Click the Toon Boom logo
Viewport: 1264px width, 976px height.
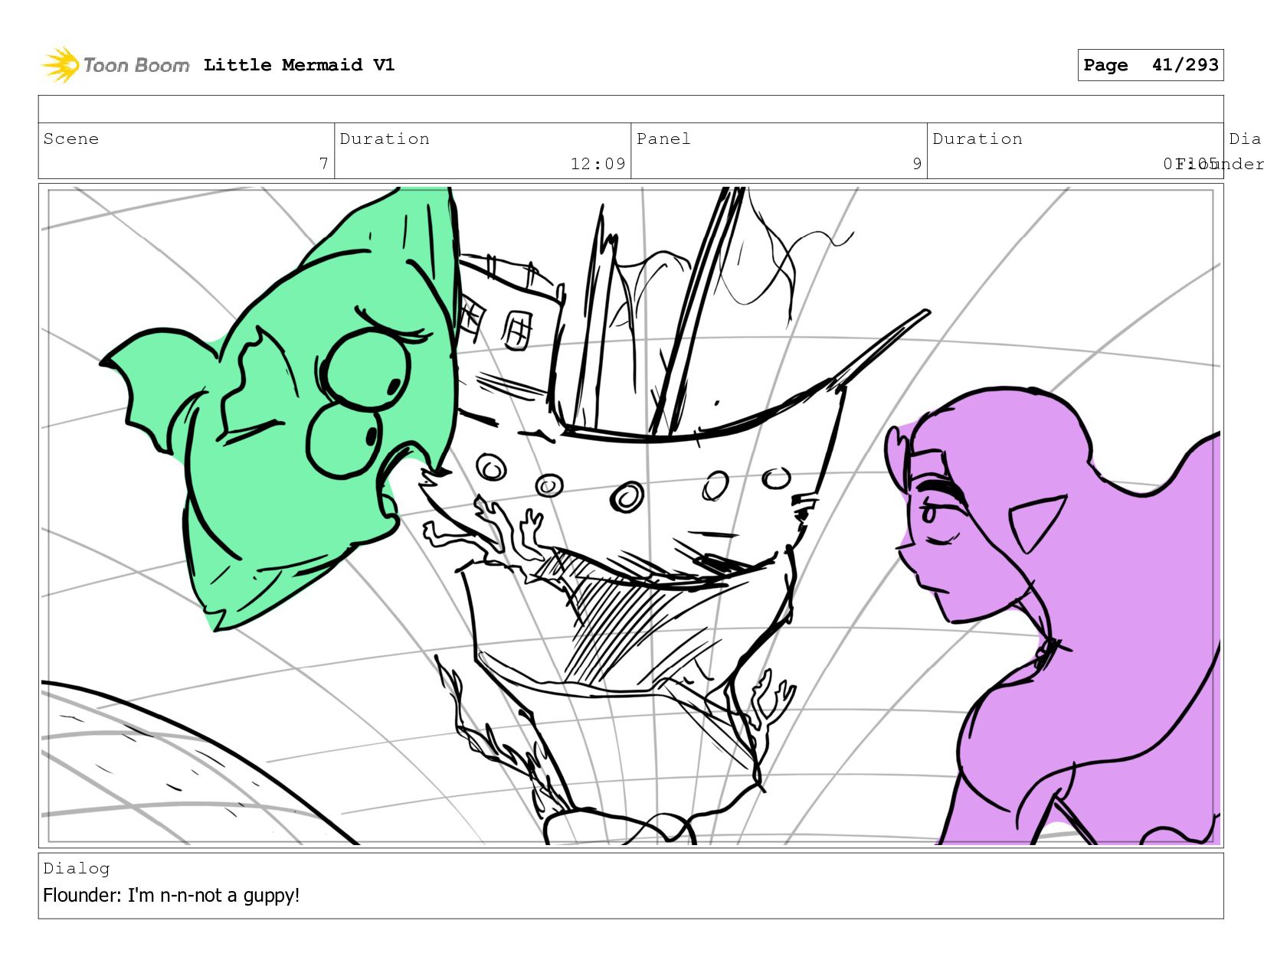point(115,65)
